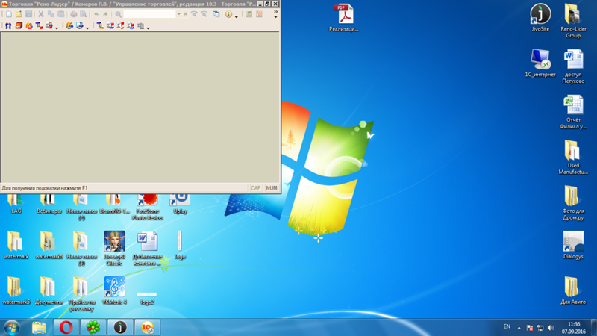The image size is (597, 336).
Task: Select the Lineage II Classic shortcut
Action: 114,248
